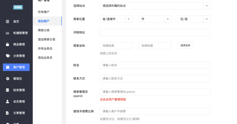
Task: Click the document icon beside 文章管理
Action: (7, 113)
